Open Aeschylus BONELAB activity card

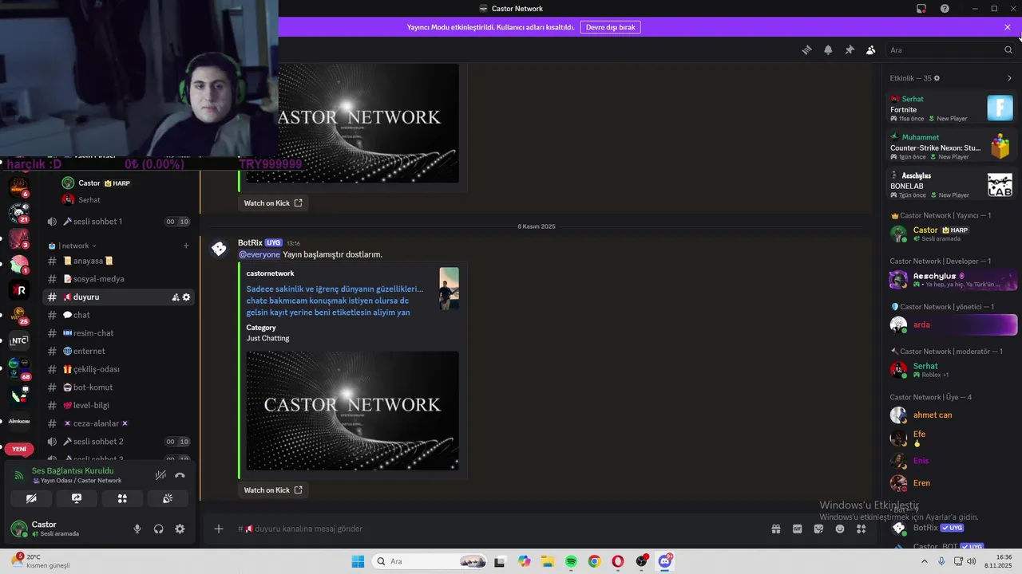tap(951, 185)
